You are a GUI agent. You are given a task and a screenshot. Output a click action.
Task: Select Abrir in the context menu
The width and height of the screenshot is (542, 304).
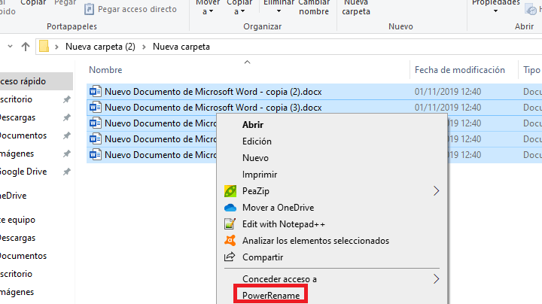point(252,125)
